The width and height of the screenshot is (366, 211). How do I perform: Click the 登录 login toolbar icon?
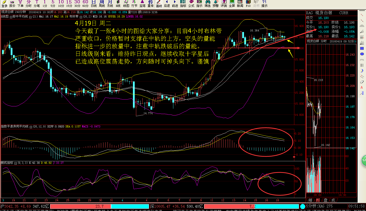tap(4, 4)
